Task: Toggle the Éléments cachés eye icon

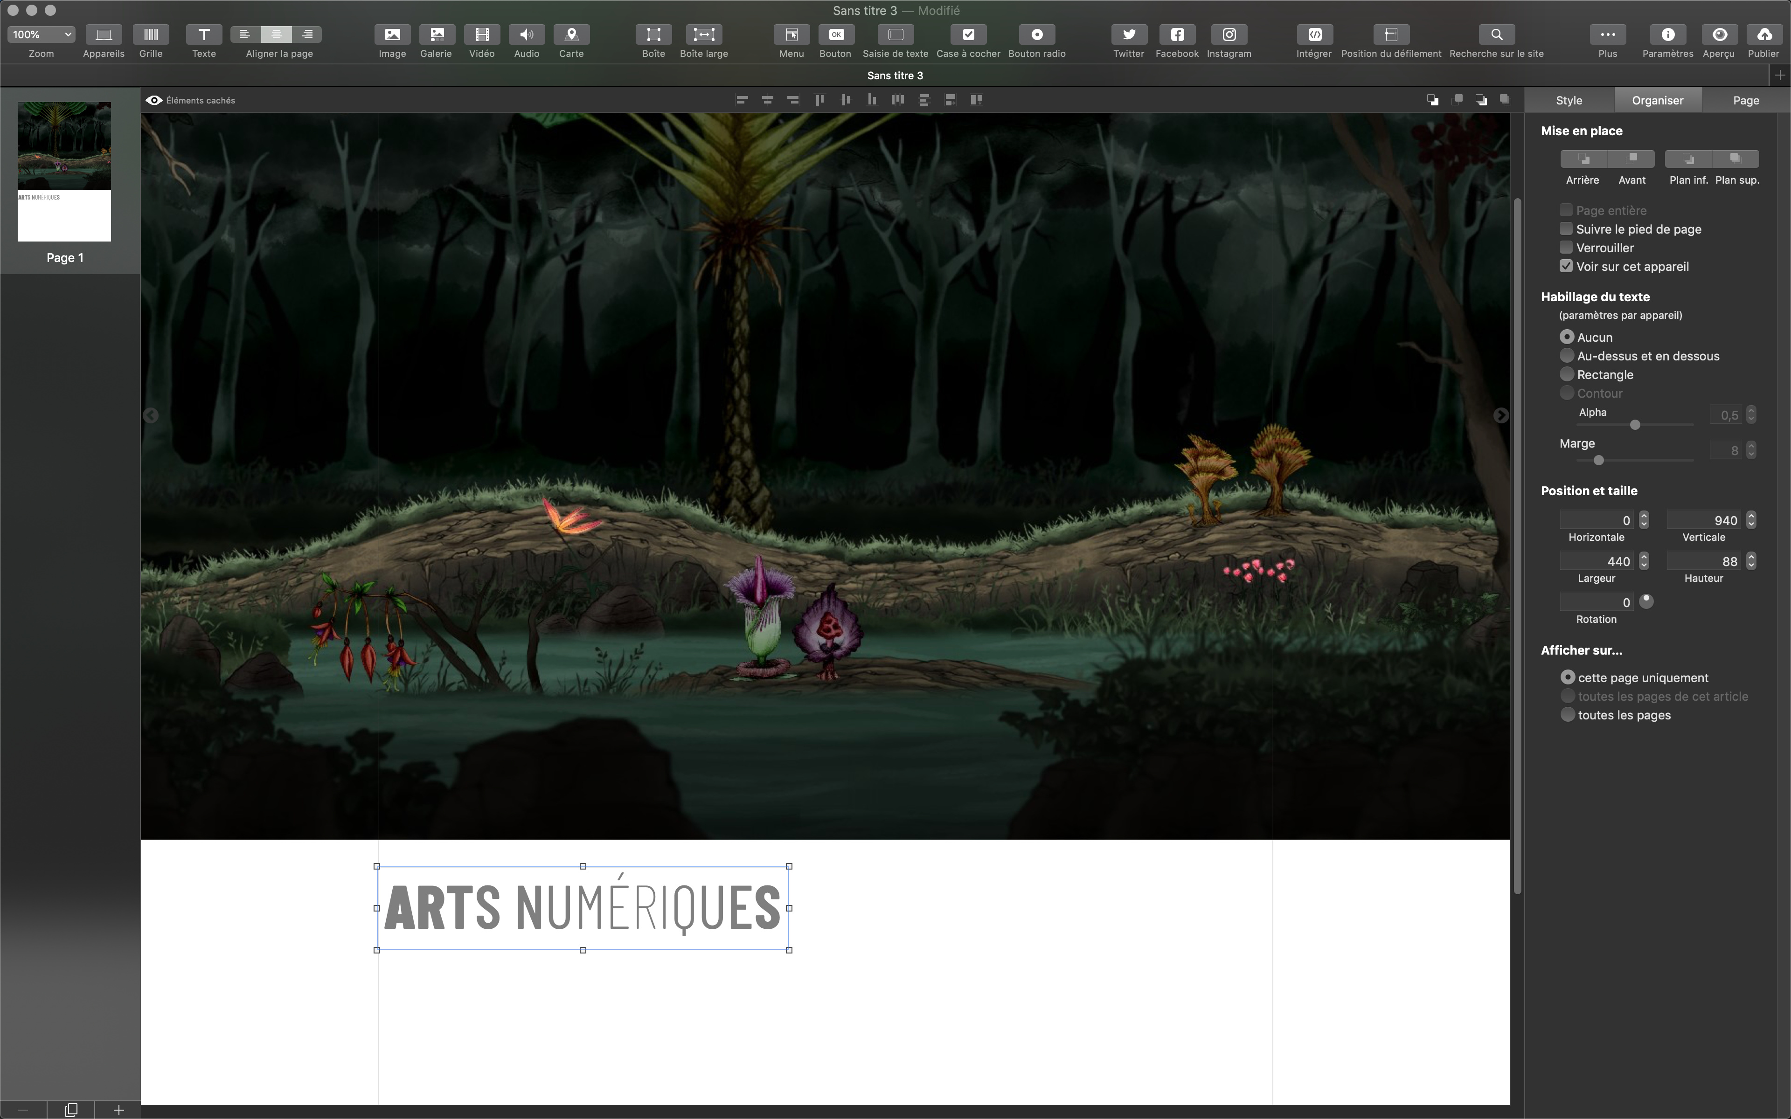Action: [154, 101]
